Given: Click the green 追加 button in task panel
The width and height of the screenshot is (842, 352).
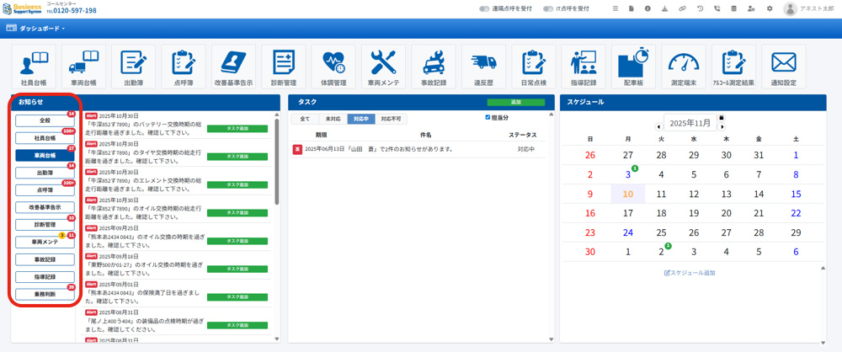Looking at the screenshot, I should (515, 102).
